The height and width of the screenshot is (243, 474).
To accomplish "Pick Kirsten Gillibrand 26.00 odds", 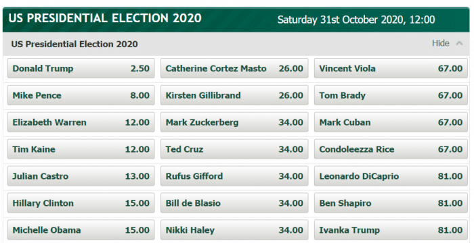I will click(234, 95).
